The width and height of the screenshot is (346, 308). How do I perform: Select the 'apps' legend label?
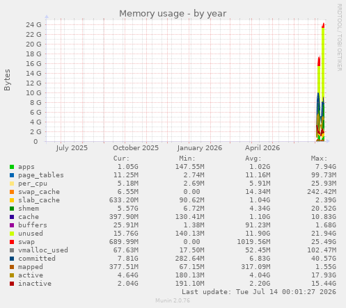click(26, 167)
